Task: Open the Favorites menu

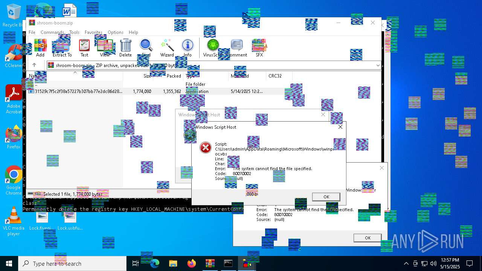Action: click(x=93, y=32)
